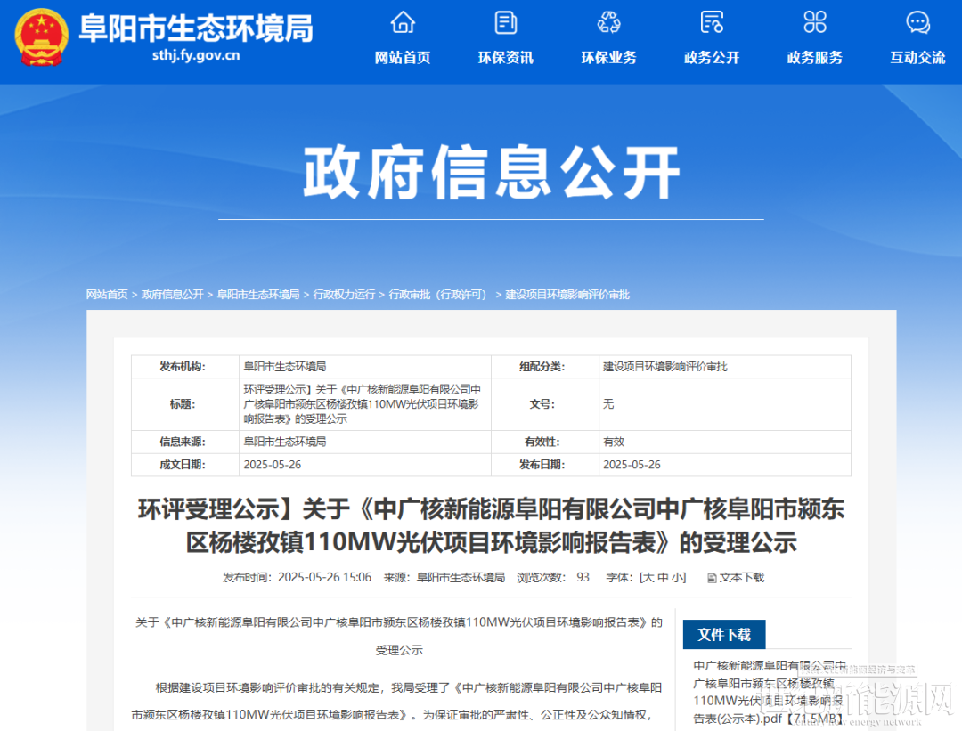This screenshot has height=731, width=962.
Task: Go to 建设项目环境影响评价审批 in the breadcrumb
Action: click(x=567, y=295)
